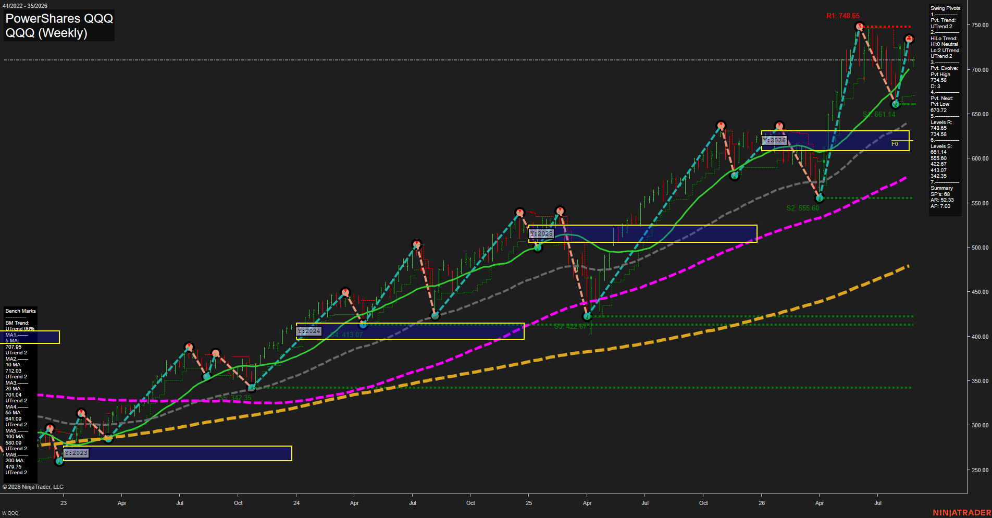The image size is (992, 518).
Task: Click the Bench Marks panel heading
Action: (x=21, y=311)
